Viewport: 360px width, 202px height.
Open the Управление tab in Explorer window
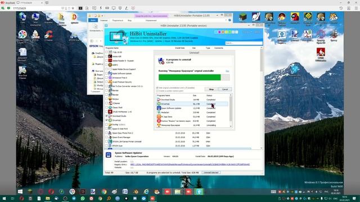click(151, 20)
